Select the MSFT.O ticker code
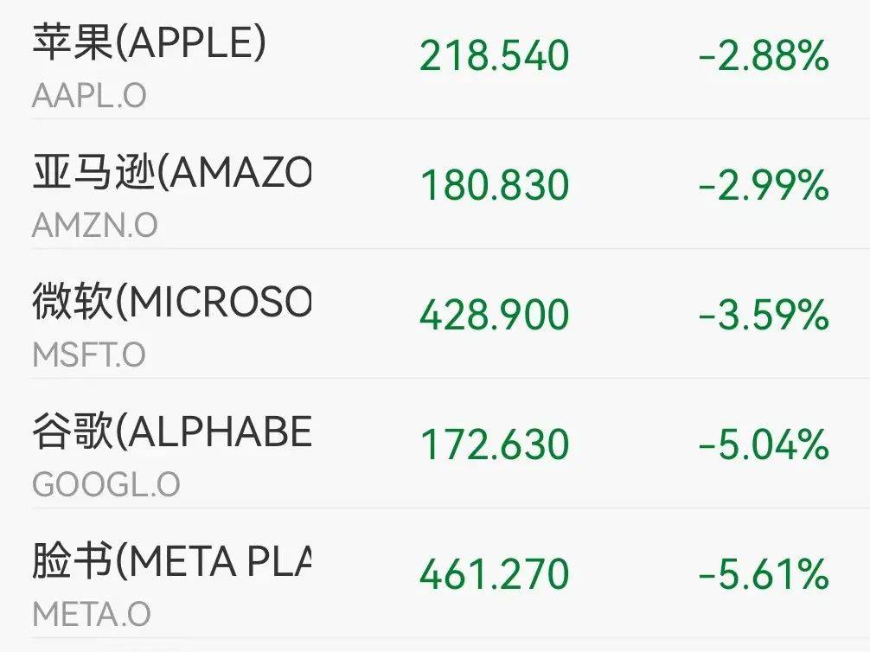 pos(89,355)
